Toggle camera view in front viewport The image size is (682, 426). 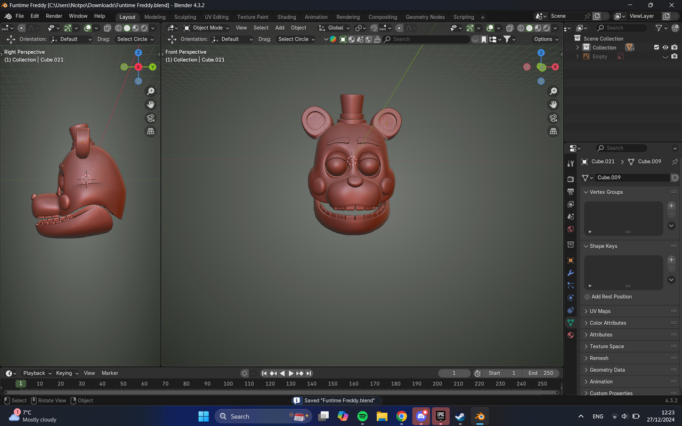click(x=554, y=118)
